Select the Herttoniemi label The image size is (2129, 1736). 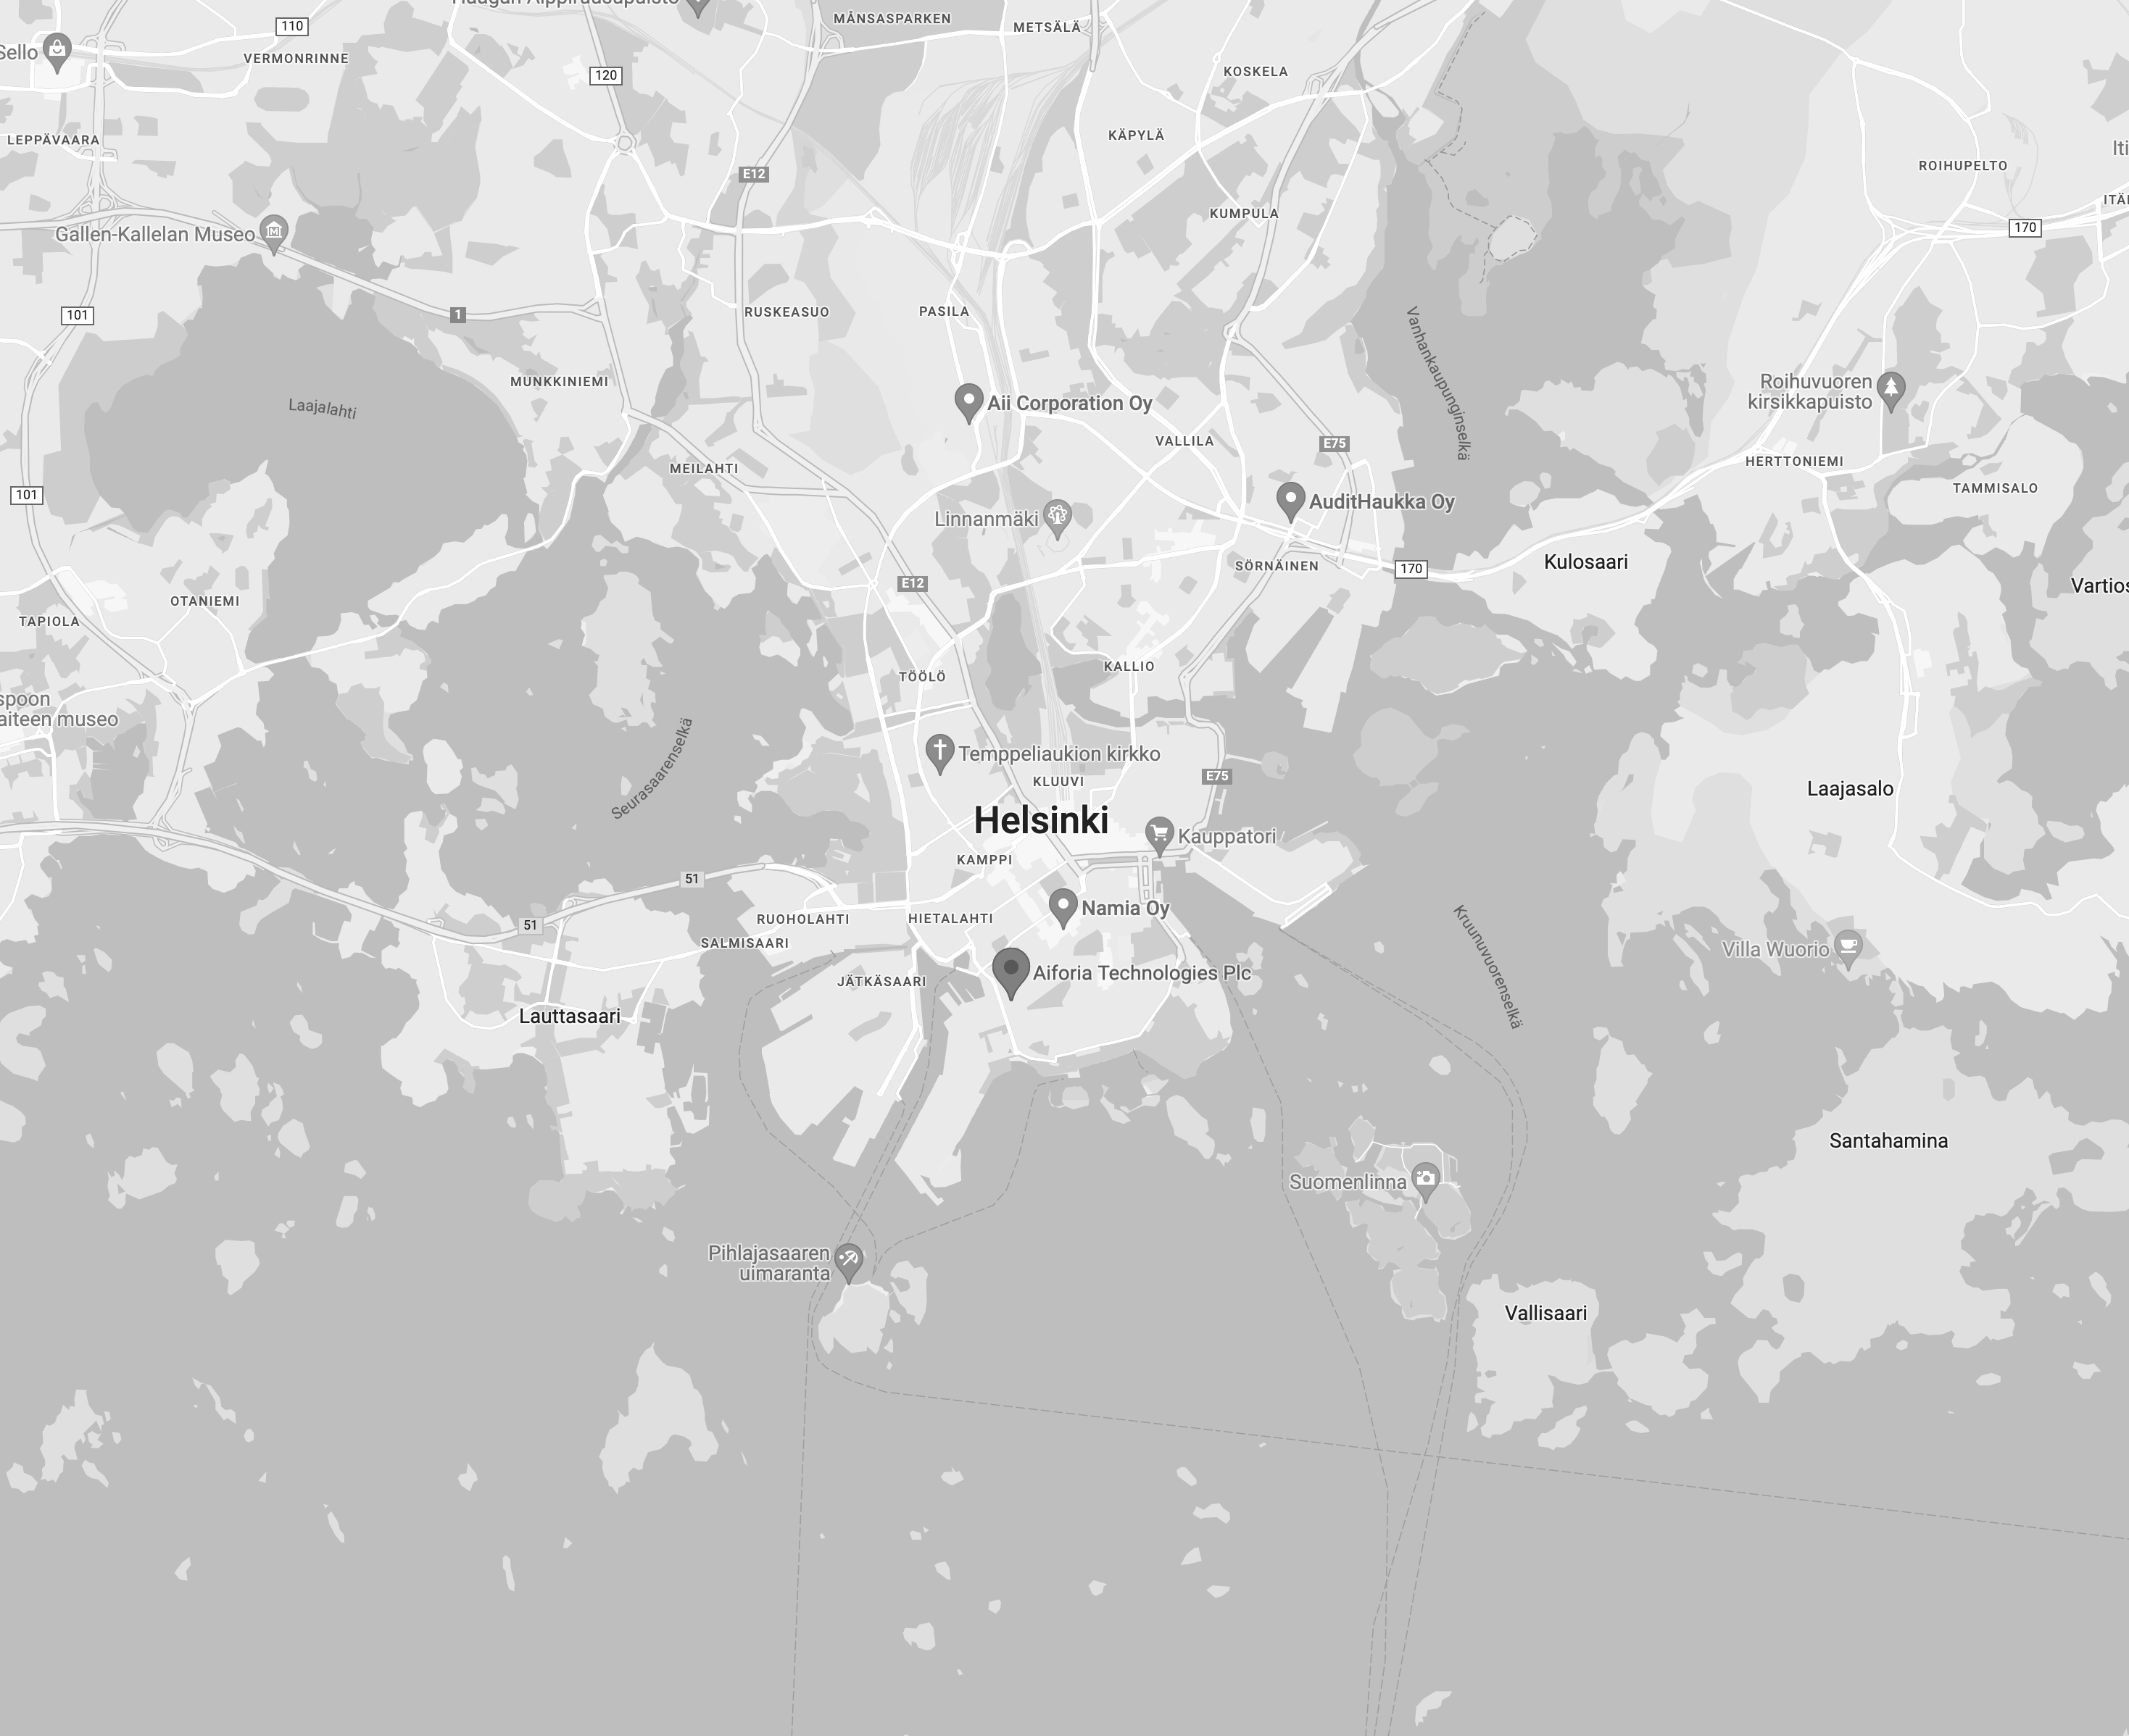coord(1794,461)
